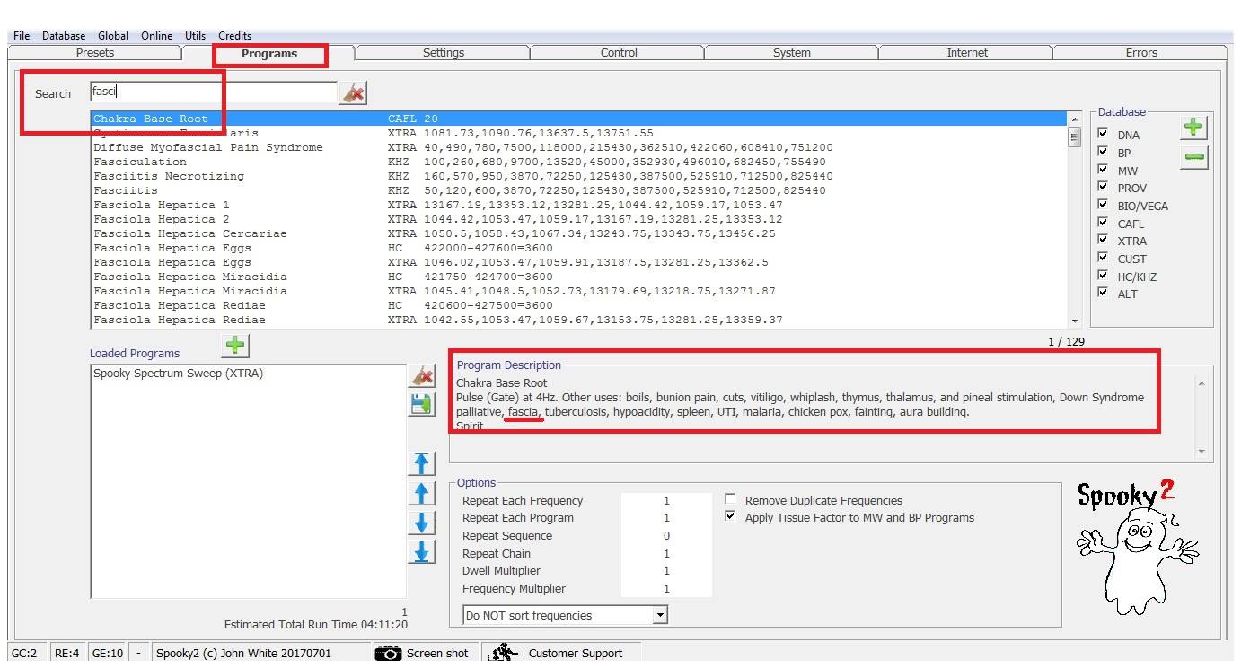
Task: Toggle the PROV database checkbox
Action: click(x=1104, y=187)
